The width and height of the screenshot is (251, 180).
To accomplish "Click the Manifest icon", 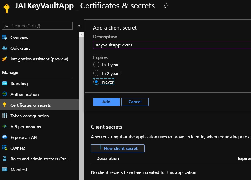I will [5, 169].
